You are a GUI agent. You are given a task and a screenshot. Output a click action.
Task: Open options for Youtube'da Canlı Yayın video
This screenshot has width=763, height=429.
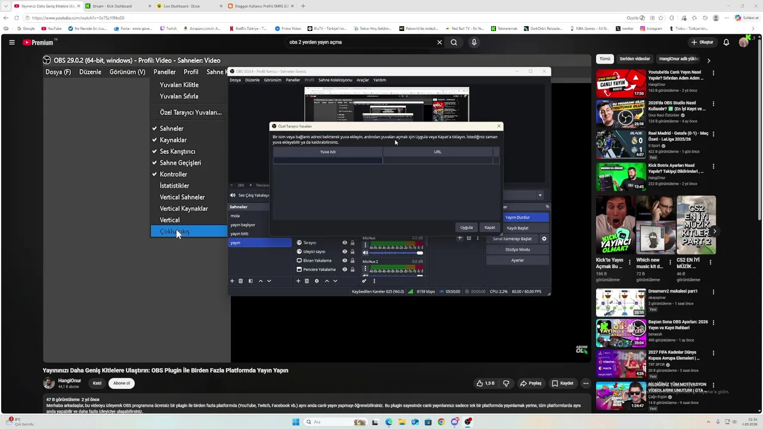click(x=714, y=73)
